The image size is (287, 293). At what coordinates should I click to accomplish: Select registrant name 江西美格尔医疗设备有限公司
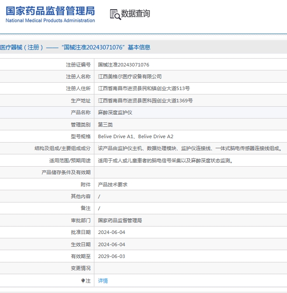click(x=130, y=77)
